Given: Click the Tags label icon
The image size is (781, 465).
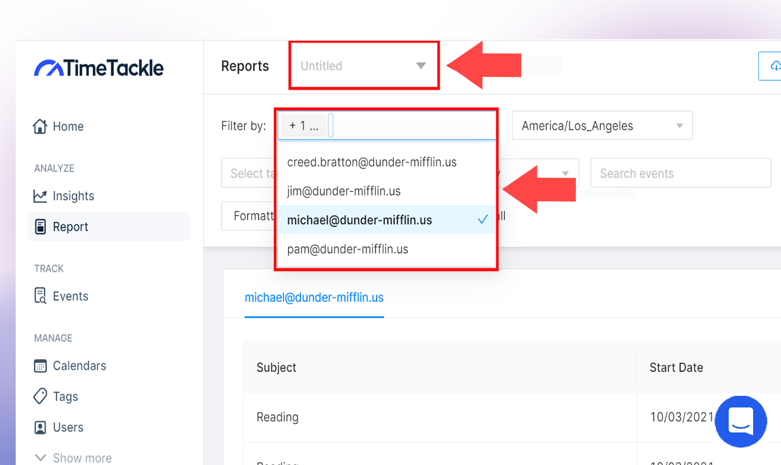Looking at the screenshot, I should (x=40, y=396).
